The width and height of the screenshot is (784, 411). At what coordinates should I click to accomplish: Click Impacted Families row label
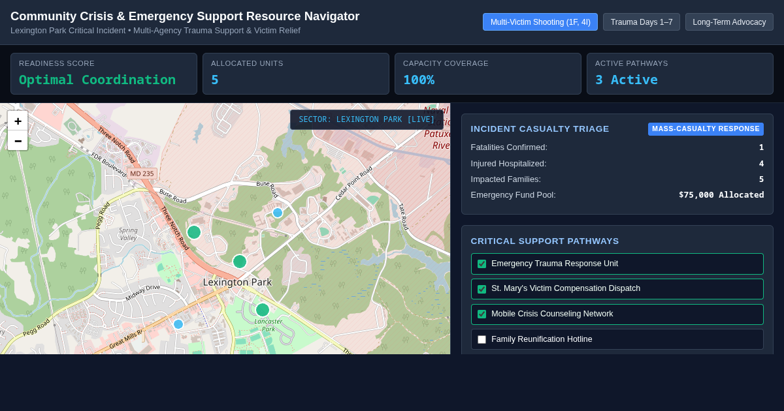coord(506,179)
